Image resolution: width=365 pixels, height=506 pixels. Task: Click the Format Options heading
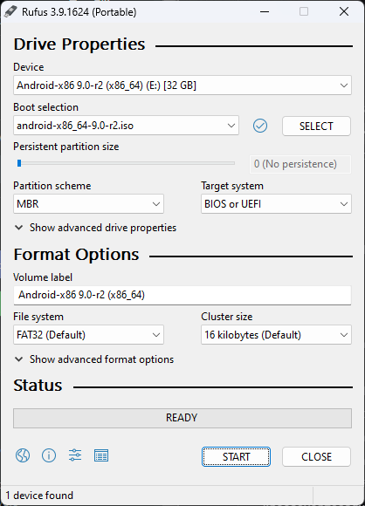click(x=76, y=255)
